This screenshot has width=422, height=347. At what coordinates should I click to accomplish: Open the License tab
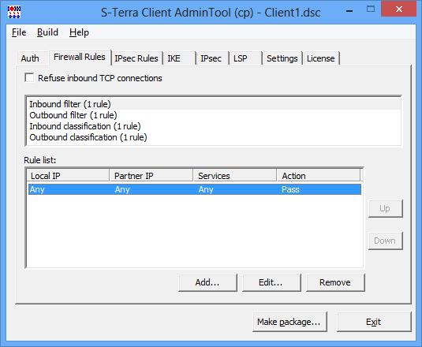click(x=321, y=58)
